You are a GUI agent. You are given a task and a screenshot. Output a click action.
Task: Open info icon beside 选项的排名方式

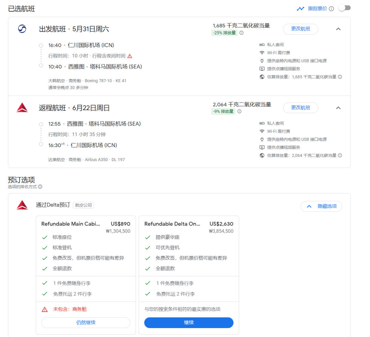click(x=40, y=187)
